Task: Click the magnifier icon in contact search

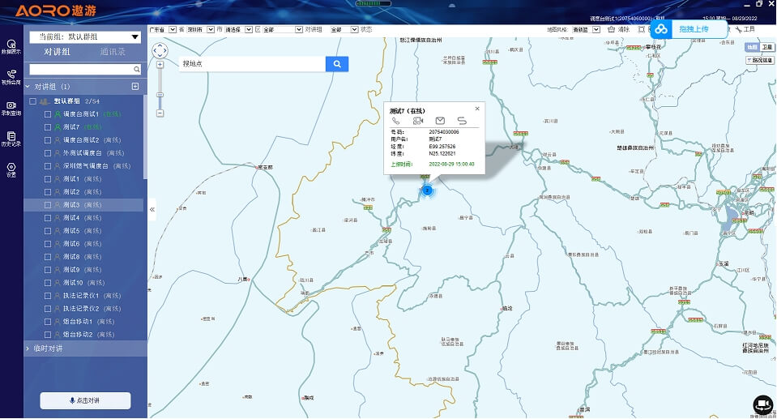Action: (x=137, y=70)
